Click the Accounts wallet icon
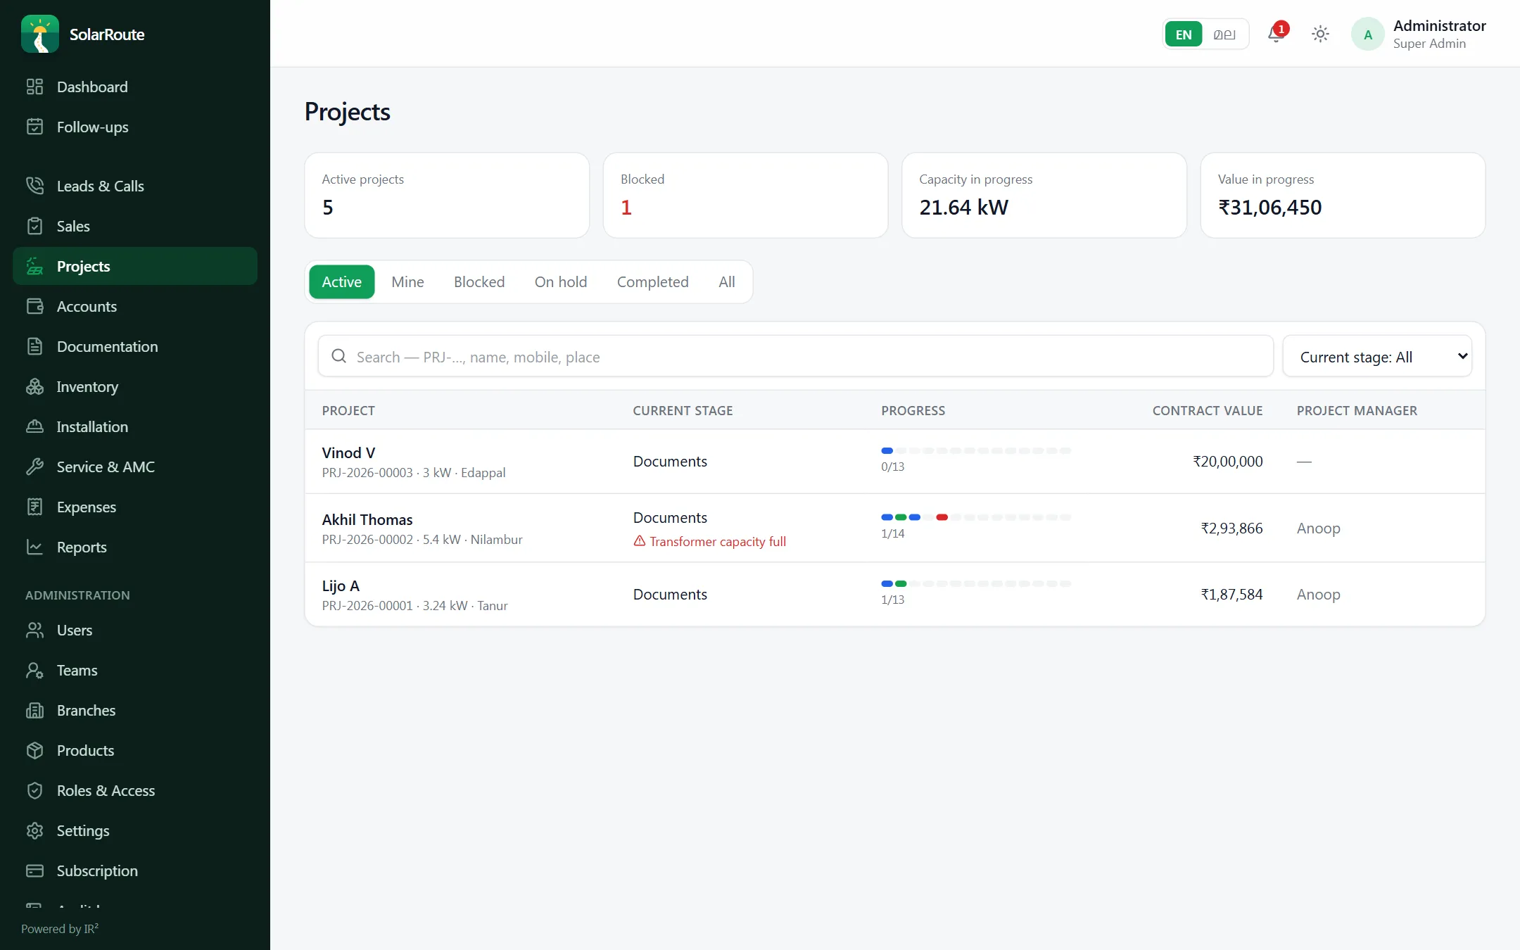The height and width of the screenshot is (950, 1520). [34, 306]
